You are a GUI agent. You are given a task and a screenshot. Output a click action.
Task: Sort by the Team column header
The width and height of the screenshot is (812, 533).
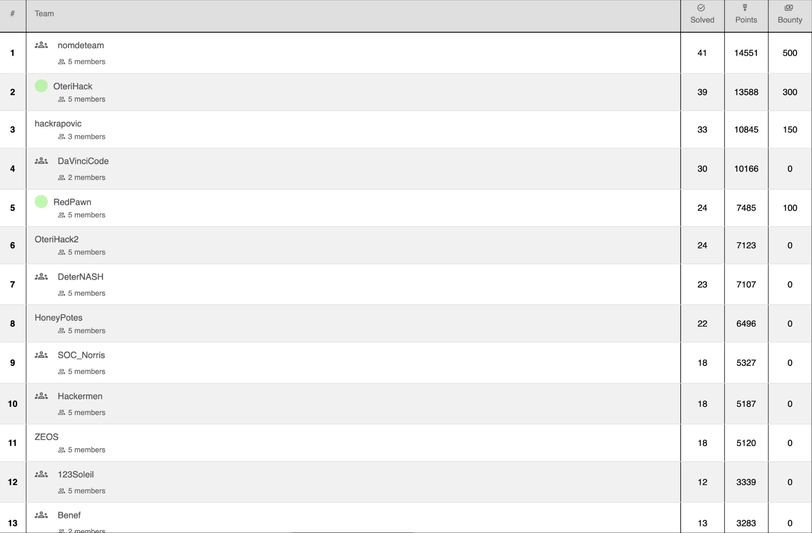coord(44,14)
